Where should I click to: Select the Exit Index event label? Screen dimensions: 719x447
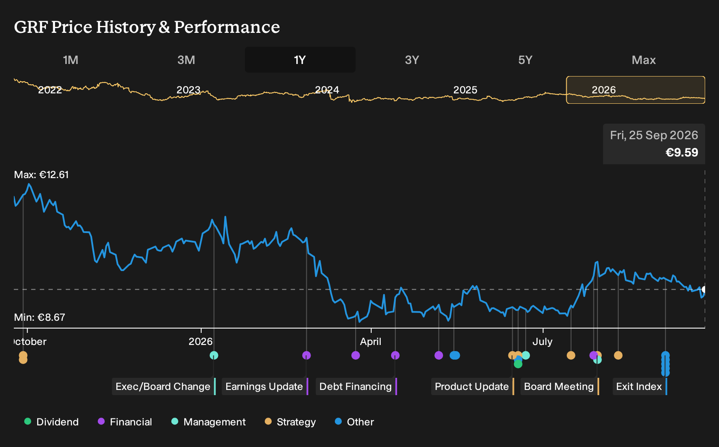[x=639, y=386]
